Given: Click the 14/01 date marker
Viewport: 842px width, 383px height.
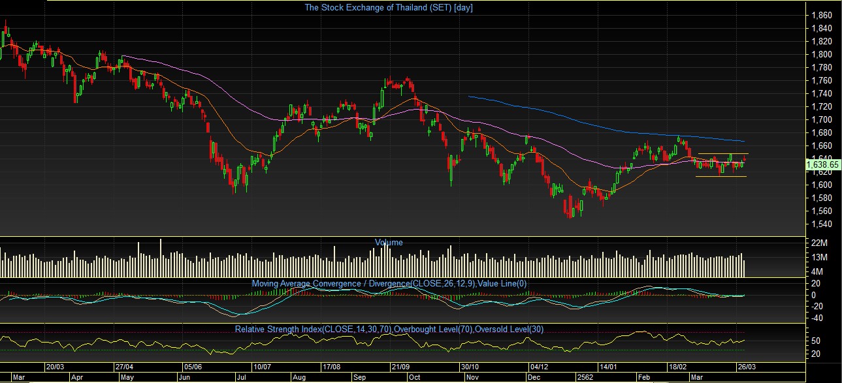Looking at the screenshot, I should [x=608, y=367].
